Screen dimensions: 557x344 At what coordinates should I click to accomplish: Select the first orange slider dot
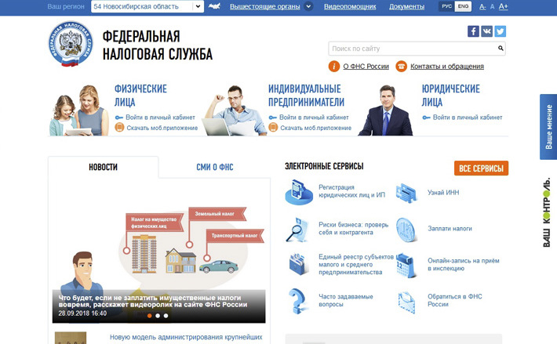(150, 316)
